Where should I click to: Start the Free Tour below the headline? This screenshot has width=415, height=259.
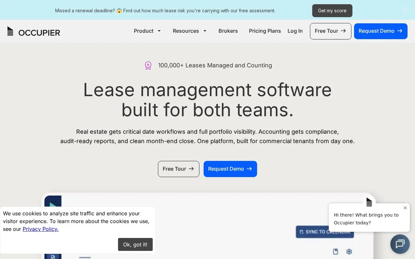[179, 169]
